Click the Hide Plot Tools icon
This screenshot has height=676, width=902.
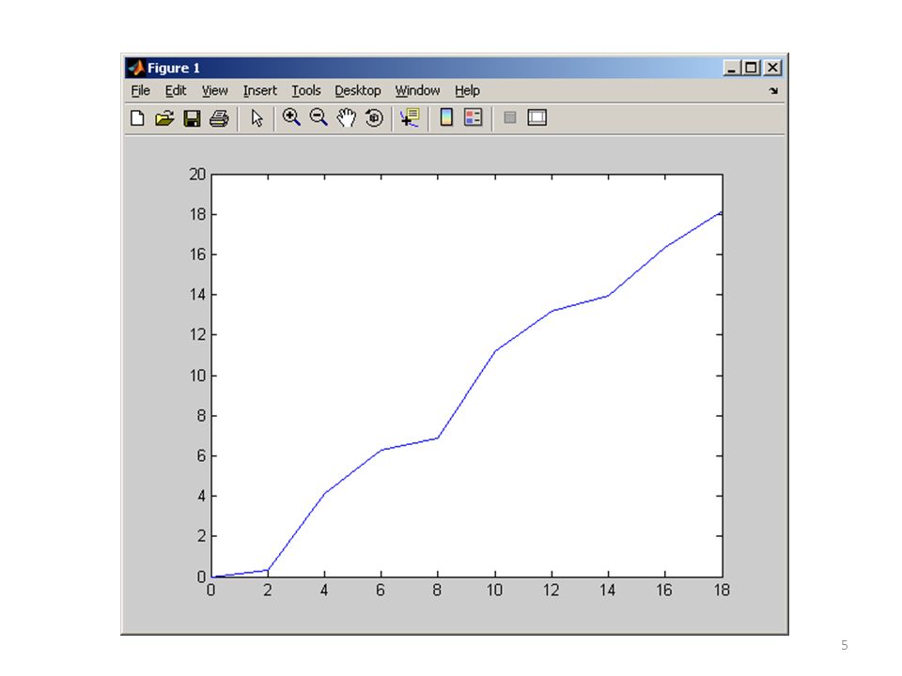tap(509, 118)
